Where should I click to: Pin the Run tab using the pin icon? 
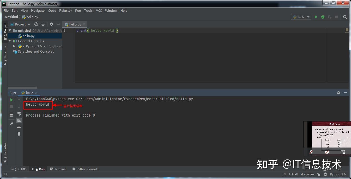tap(11, 124)
